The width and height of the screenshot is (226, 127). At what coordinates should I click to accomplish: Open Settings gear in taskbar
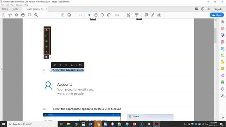point(149,124)
